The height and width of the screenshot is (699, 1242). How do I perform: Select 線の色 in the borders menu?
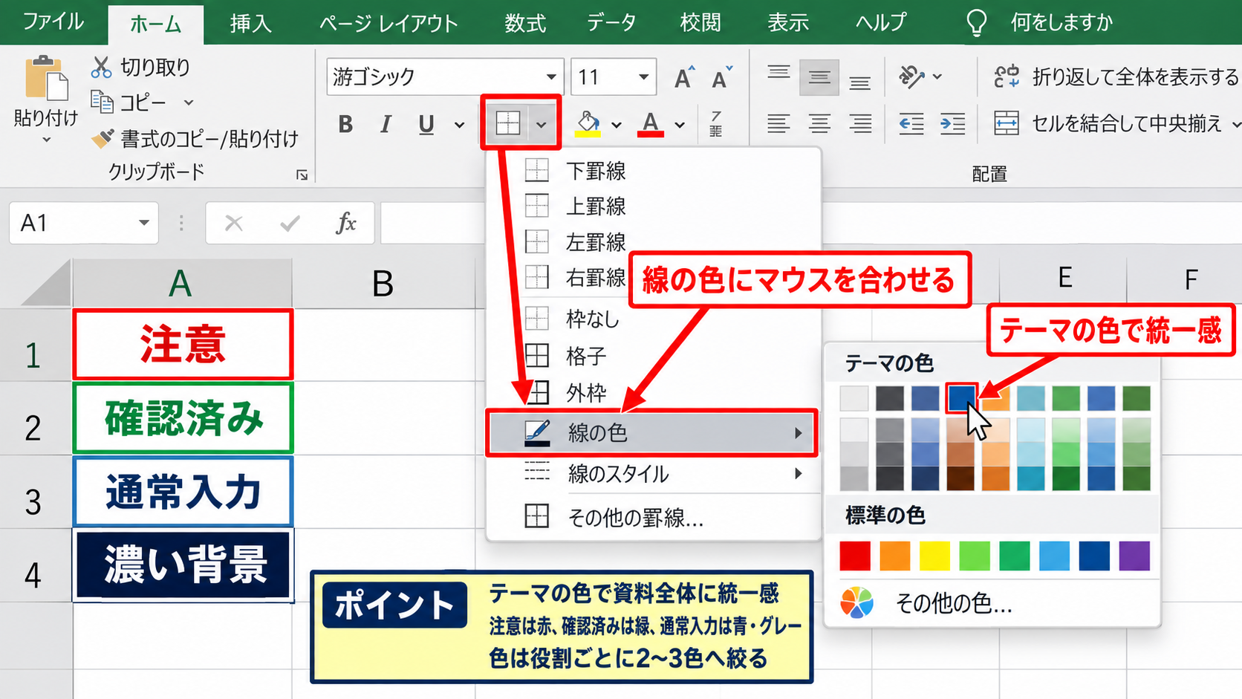651,432
